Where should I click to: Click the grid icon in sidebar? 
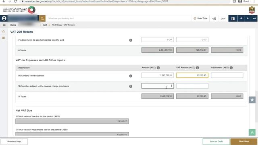pos(4,37)
